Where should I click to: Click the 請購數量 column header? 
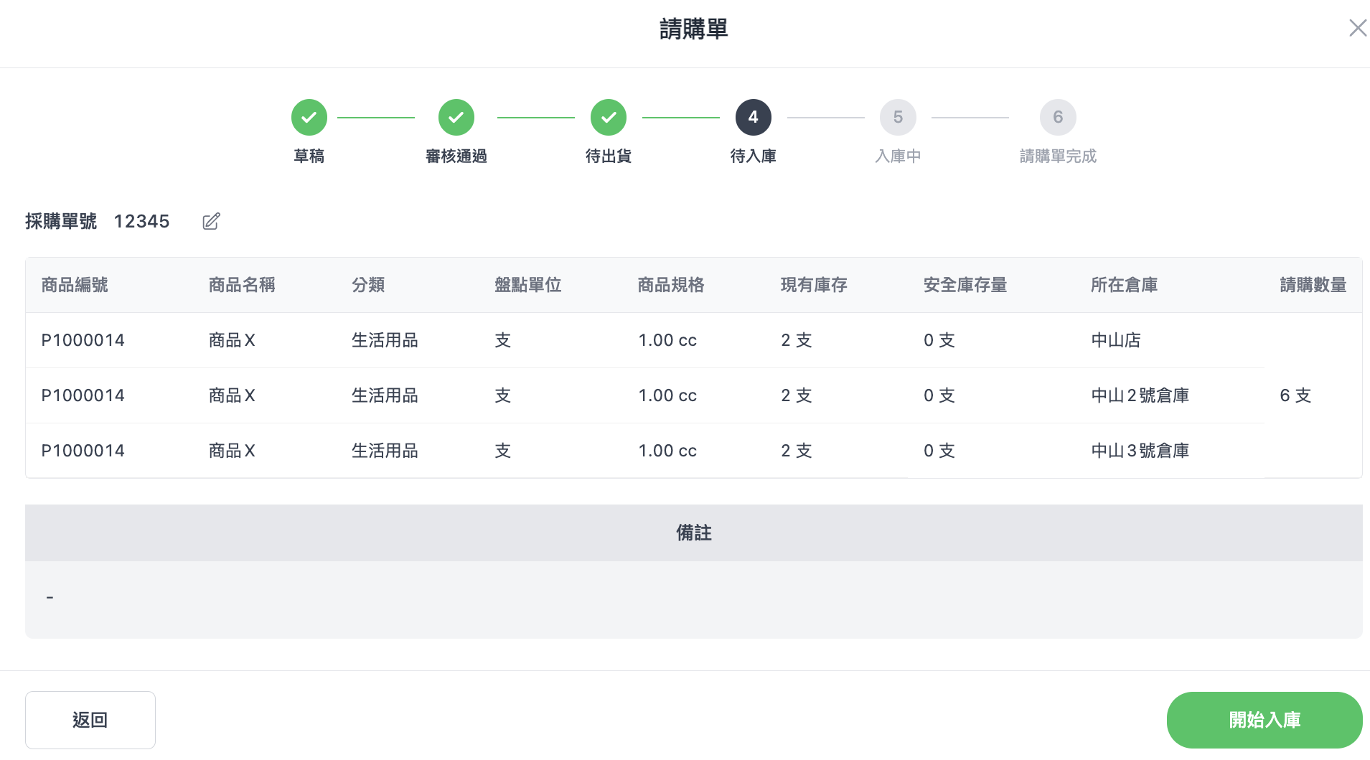1313,285
